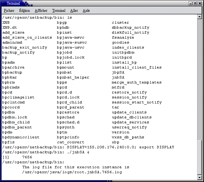
Task: Minimize the Terminal window
Action: (191, 3)
